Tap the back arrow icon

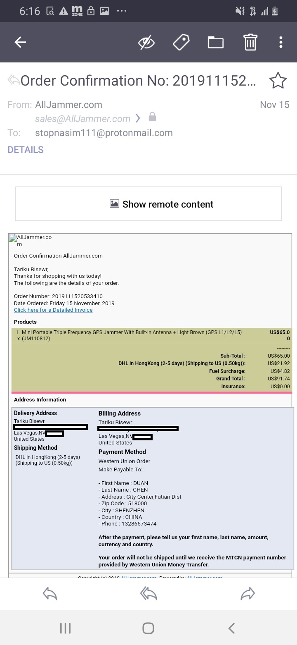click(x=20, y=42)
